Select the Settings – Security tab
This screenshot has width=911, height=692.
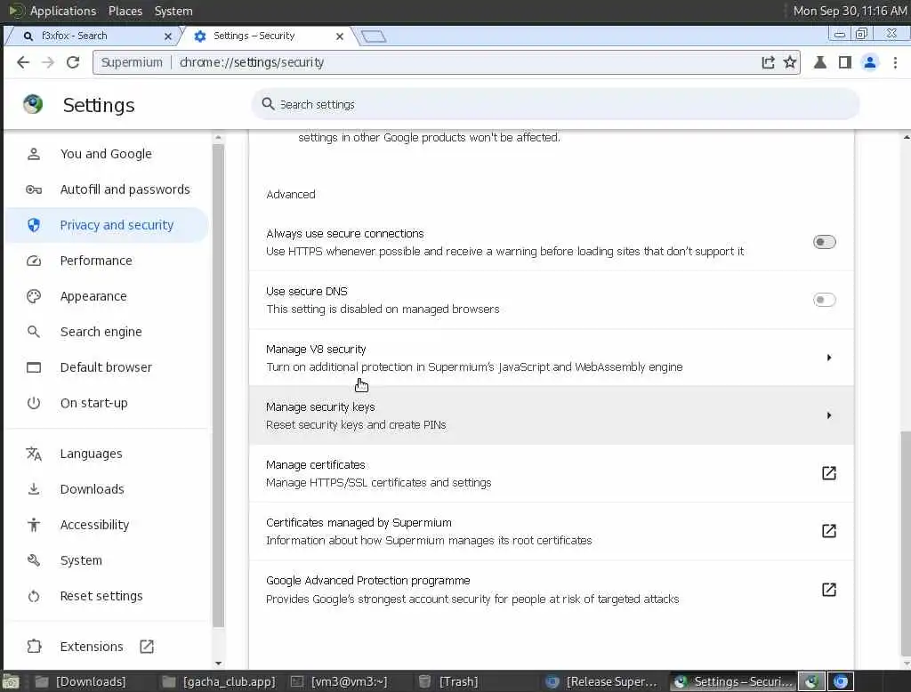pos(267,36)
